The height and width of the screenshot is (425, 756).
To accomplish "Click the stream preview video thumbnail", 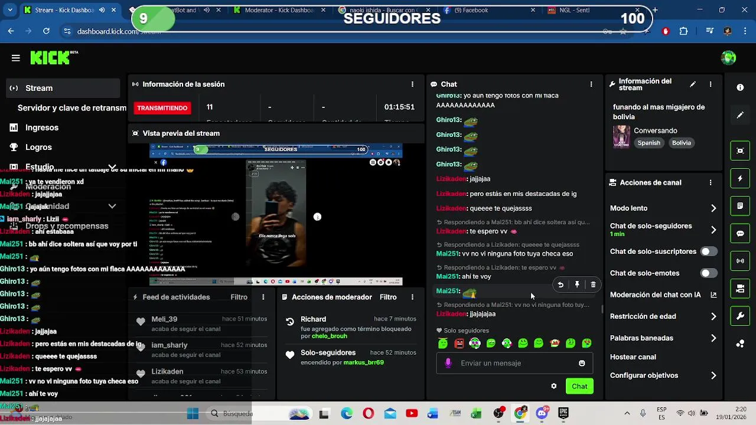I will click(x=276, y=215).
